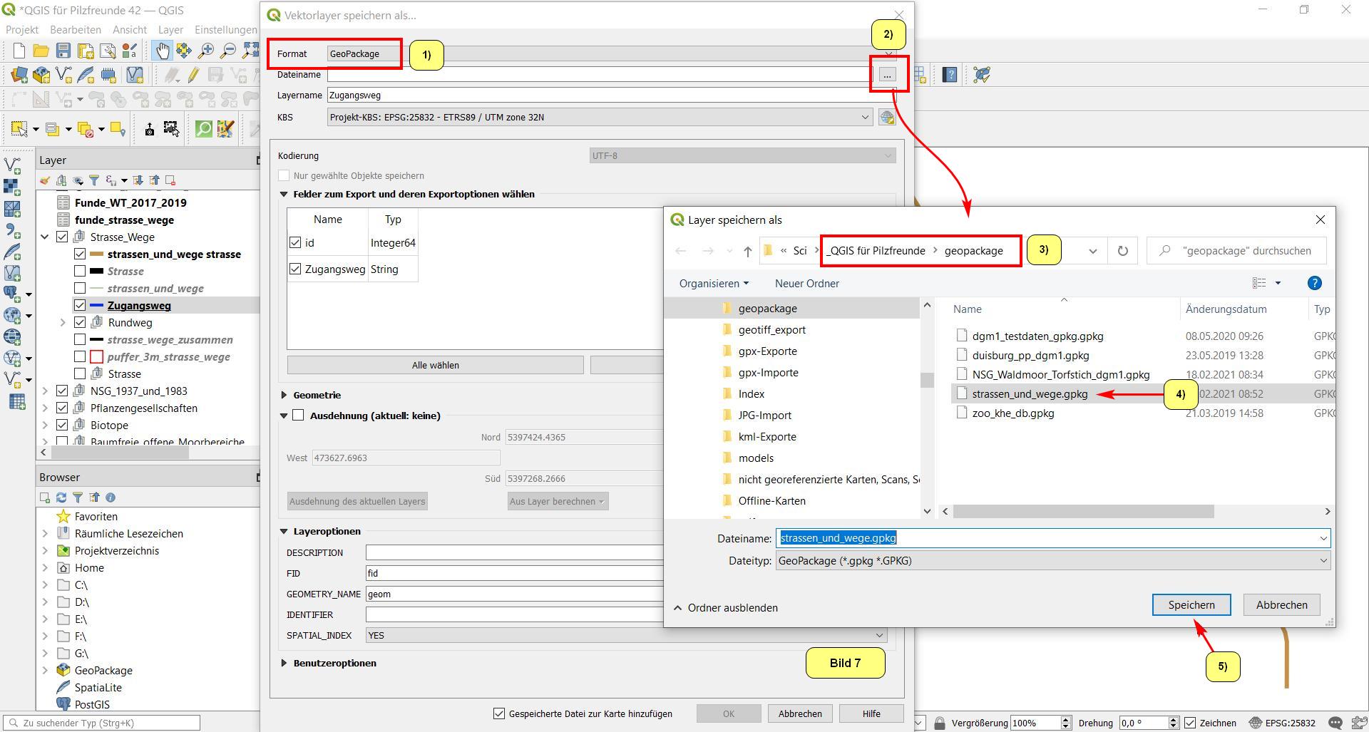Click the Speichern button
The height and width of the screenshot is (732, 1369).
(x=1191, y=605)
